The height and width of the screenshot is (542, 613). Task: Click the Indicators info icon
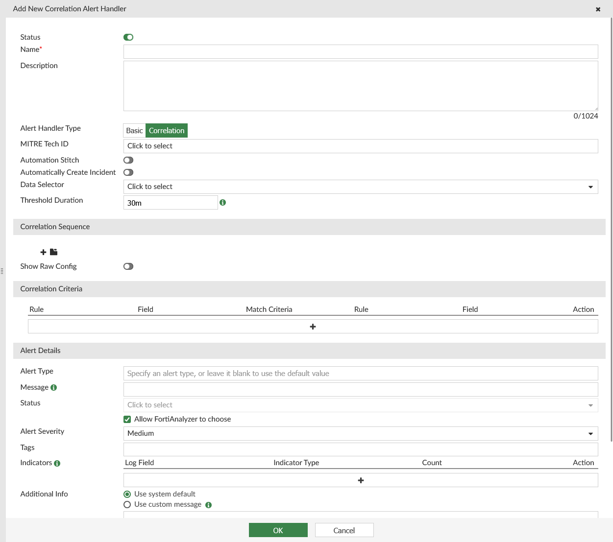click(57, 463)
